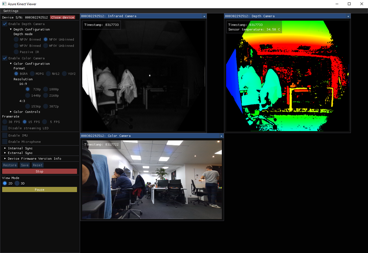Expand the Internal Sync section
The width and height of the screenshot is (368, 253).
[x=5, y=148]
